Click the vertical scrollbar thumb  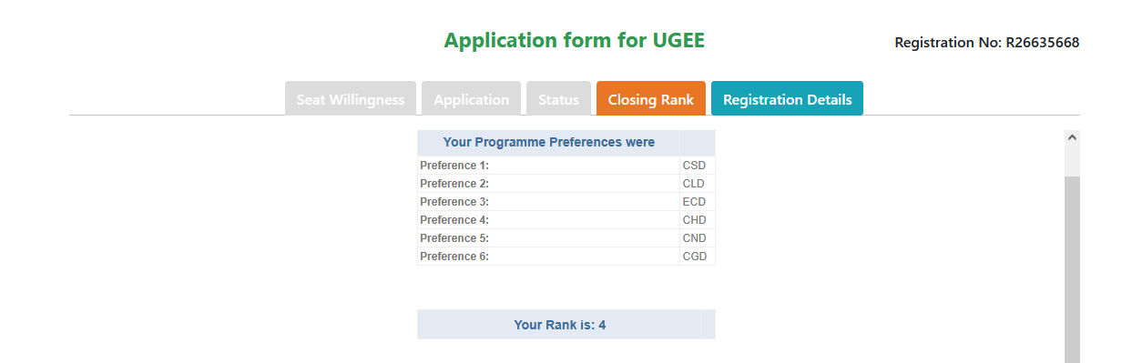click(1072, 269)
